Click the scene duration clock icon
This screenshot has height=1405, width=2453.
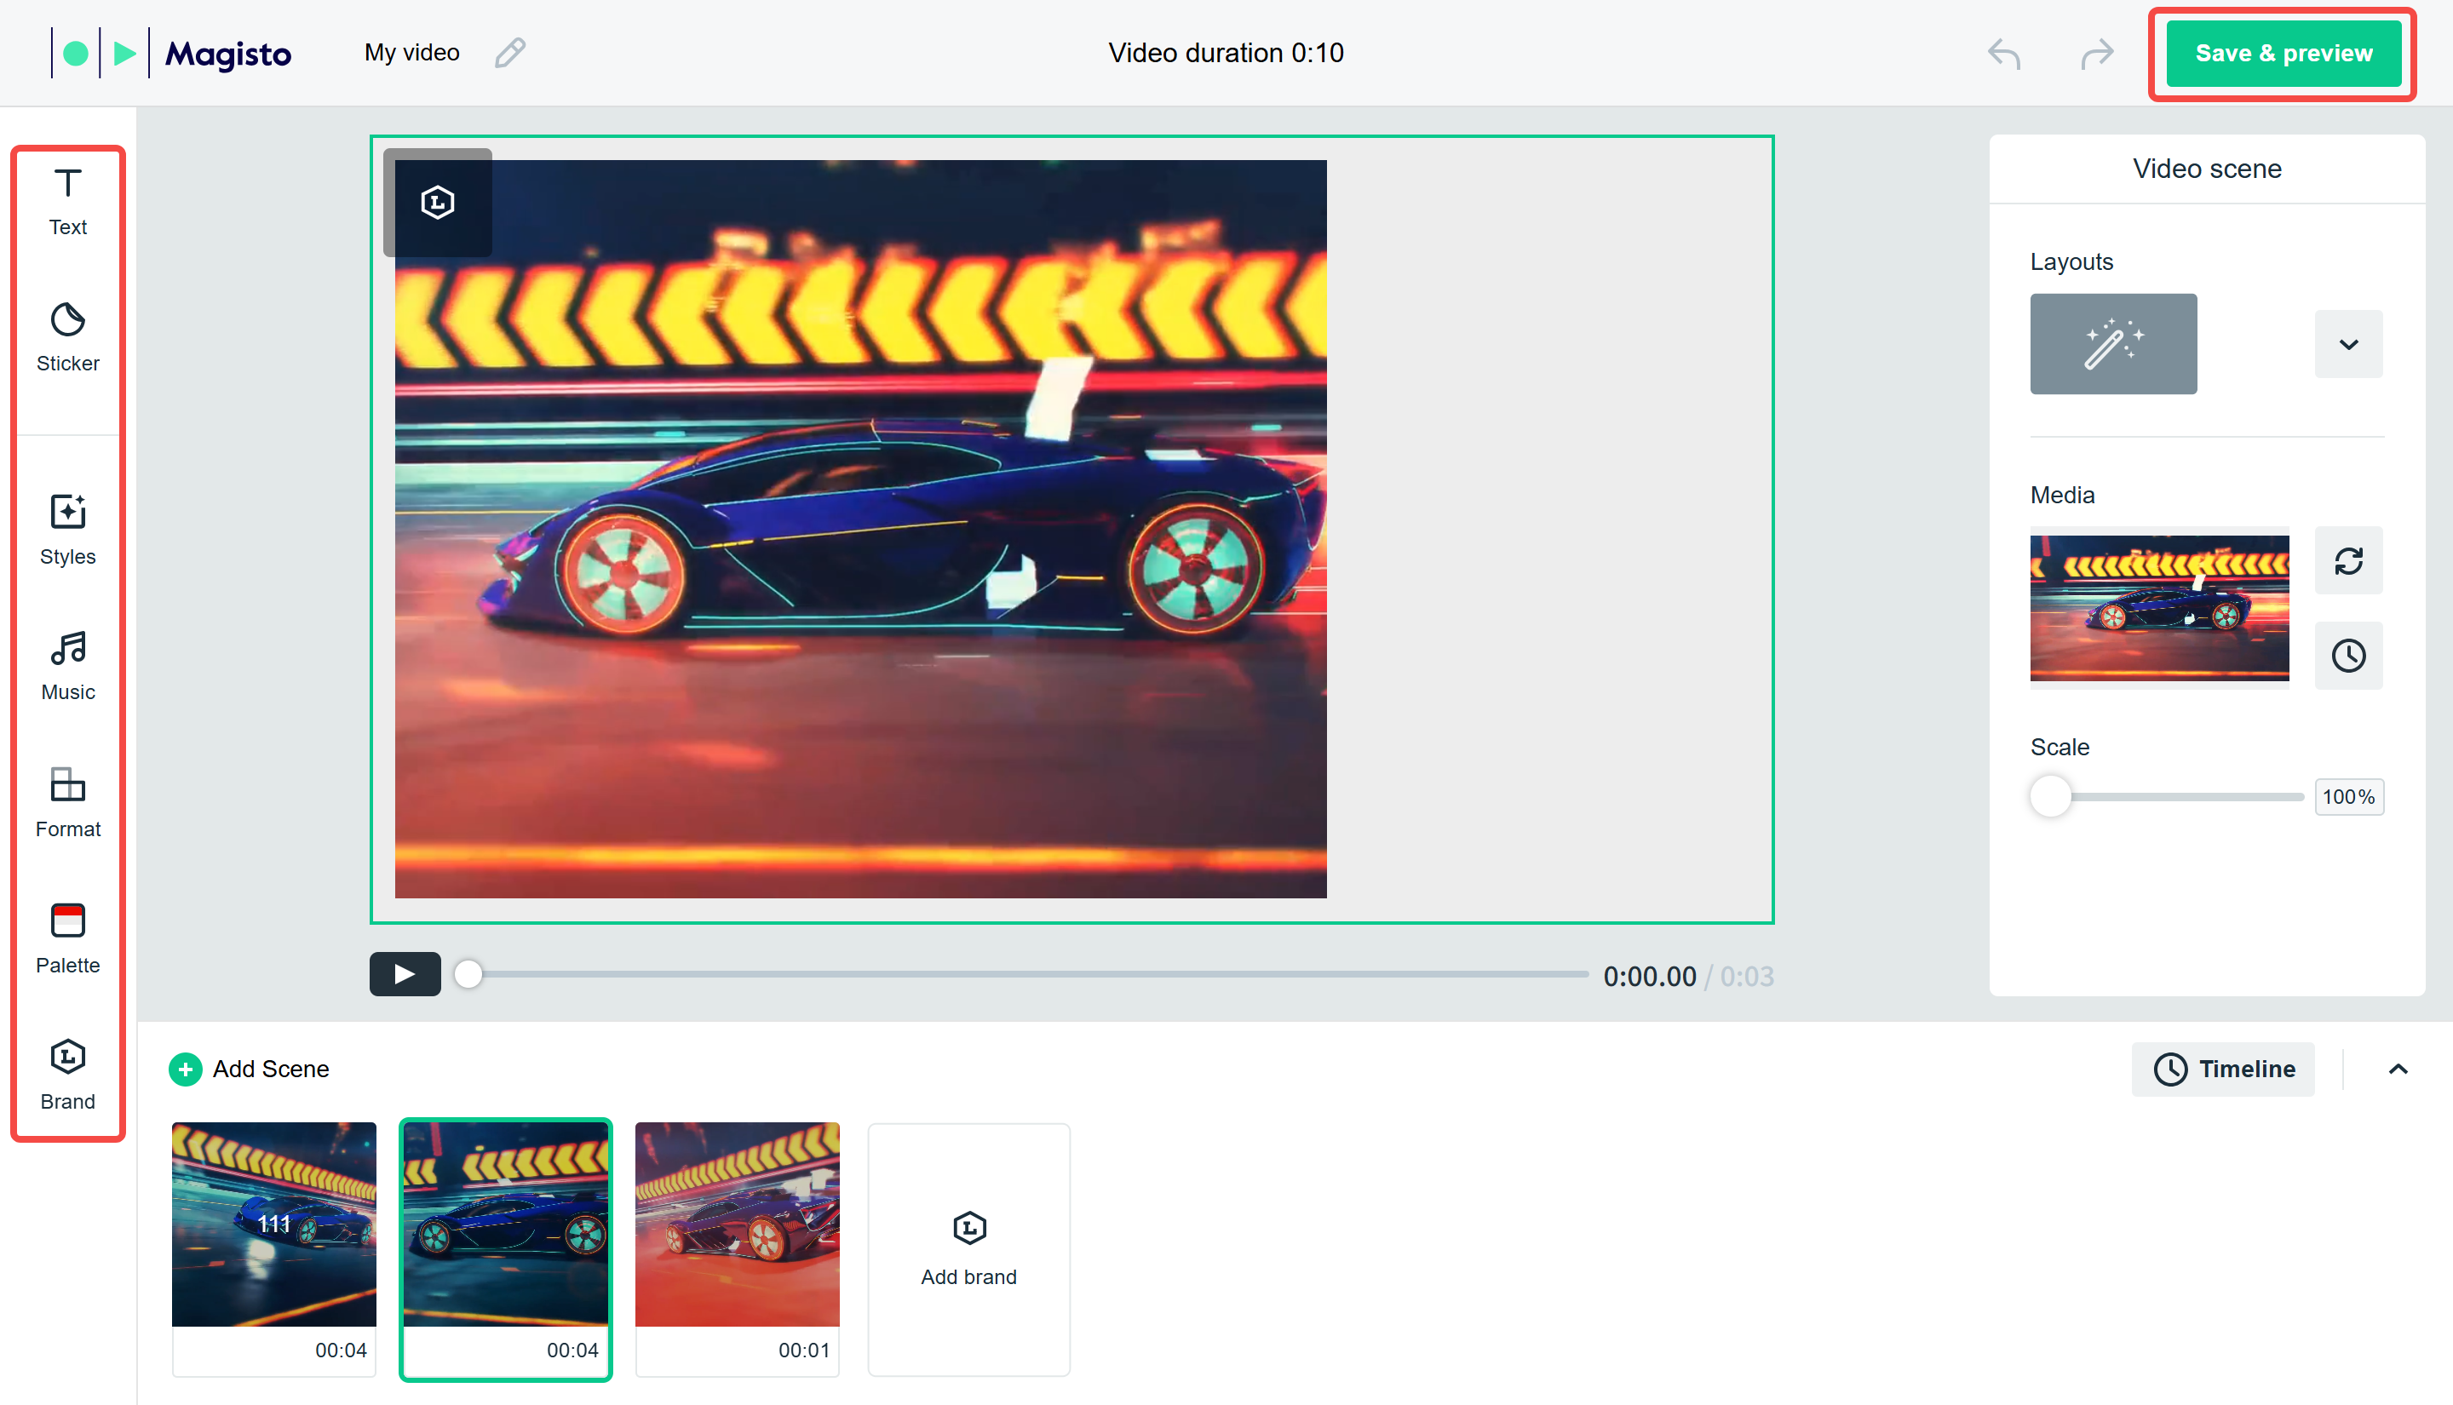coord(2349,655)
